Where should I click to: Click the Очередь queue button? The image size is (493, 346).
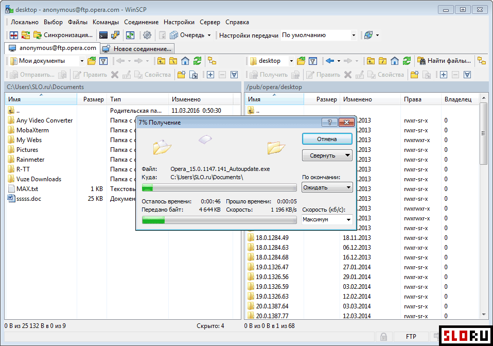click(x=187, y=35)
